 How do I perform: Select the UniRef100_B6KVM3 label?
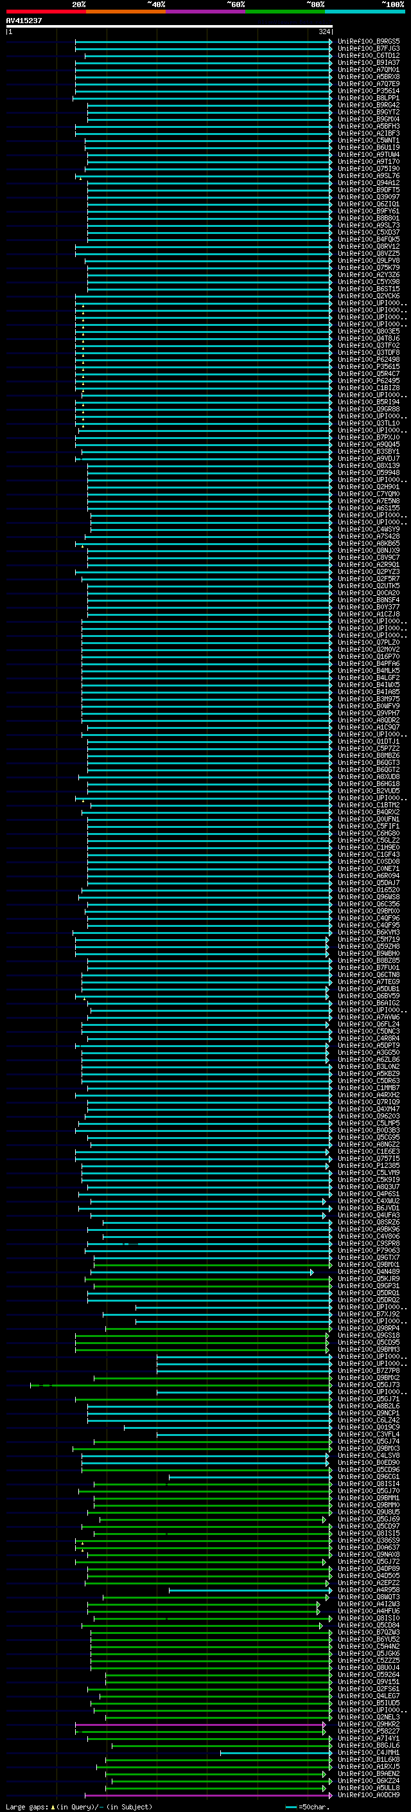[369, 933]
